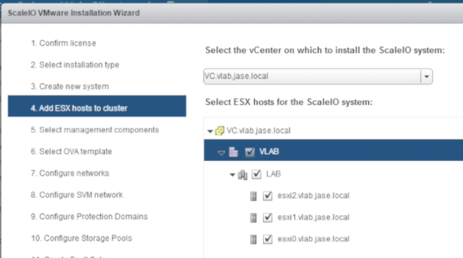
Task: Click the esxi0 host server icon
Action: 254,239
